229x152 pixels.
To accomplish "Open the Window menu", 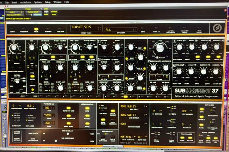I will [x=57, y=2].
